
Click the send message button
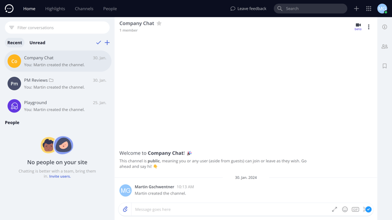pos(367,209)
